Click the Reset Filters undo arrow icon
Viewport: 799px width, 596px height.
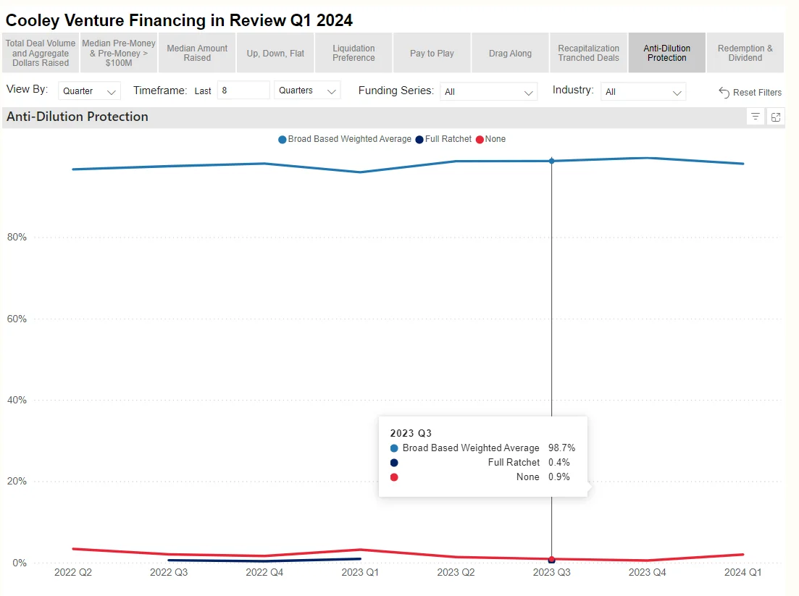coord(724,93)
